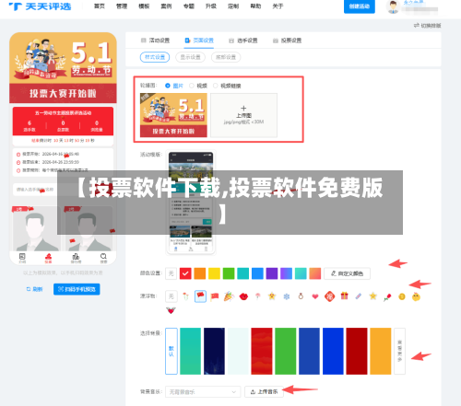The image size is (461, 406).
Task: Pick the solid purple theme color swatch
Action: click(272, 273)
